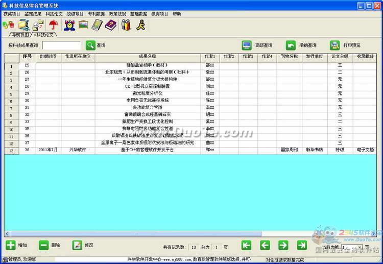
Task: Go to the previous page arrow
Action: coord(265,245)
